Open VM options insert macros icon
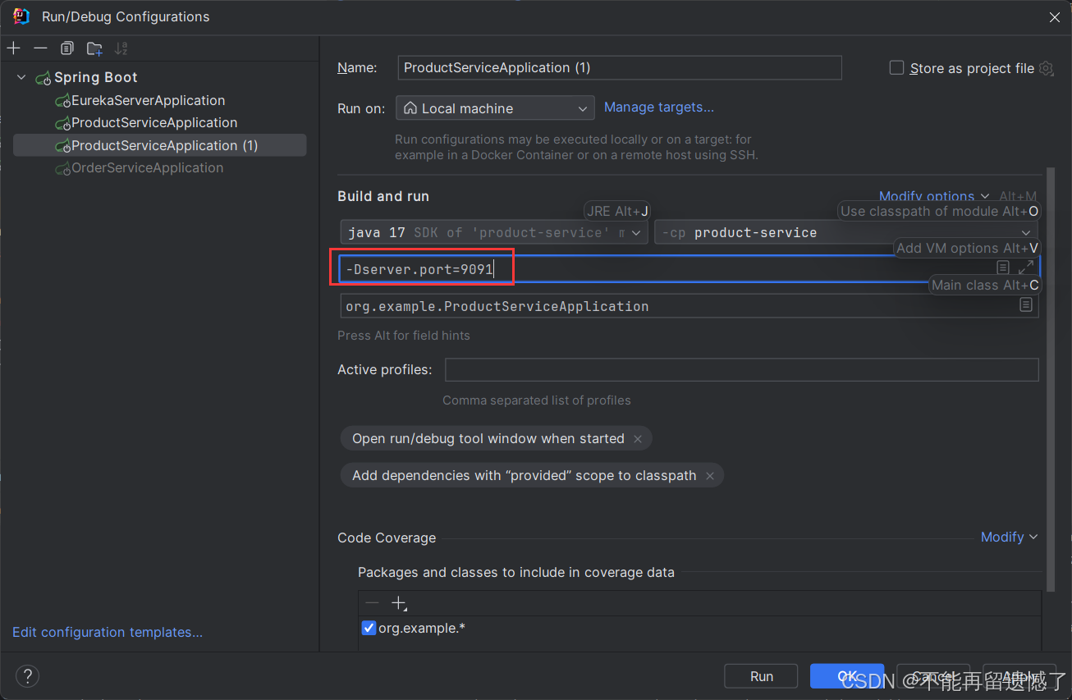 point(1003,268)
